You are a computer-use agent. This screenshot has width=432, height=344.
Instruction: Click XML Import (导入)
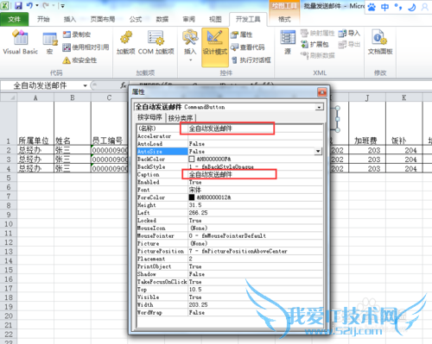tap(349, 33)
